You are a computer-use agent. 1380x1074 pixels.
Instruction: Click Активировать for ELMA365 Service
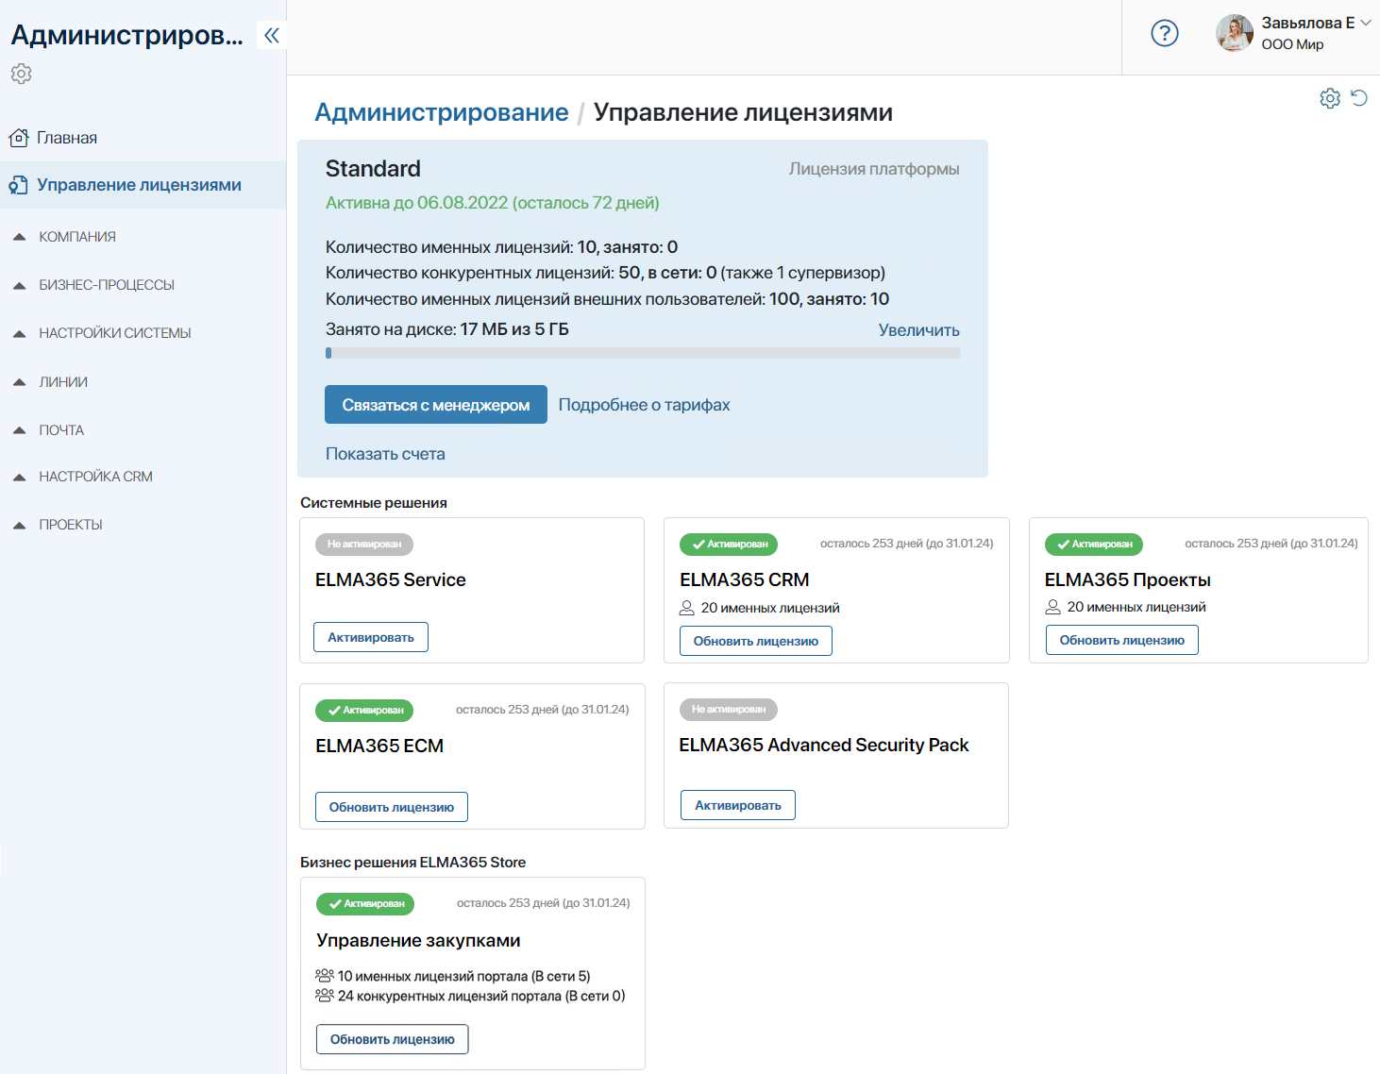pyautogui.click(x=371, y=637)
